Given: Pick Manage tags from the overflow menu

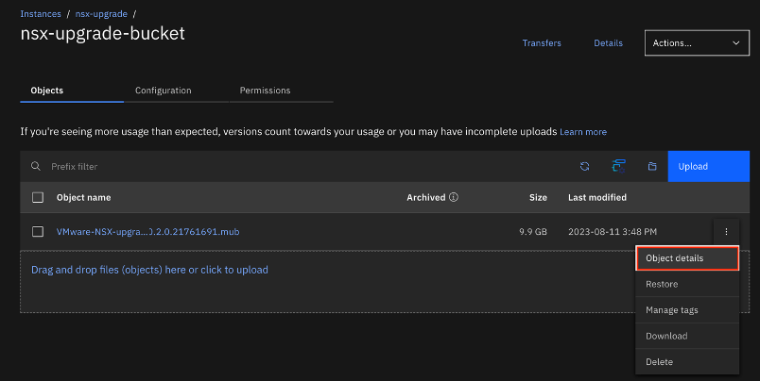Looking at the screenshot, I should 671,310.
